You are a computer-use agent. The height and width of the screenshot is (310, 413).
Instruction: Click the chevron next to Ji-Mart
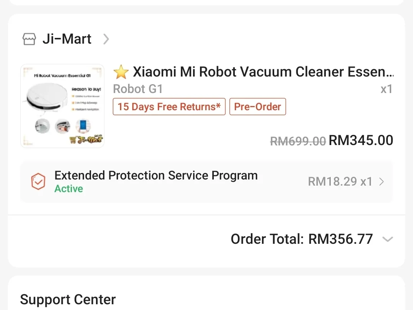(106, 39)
